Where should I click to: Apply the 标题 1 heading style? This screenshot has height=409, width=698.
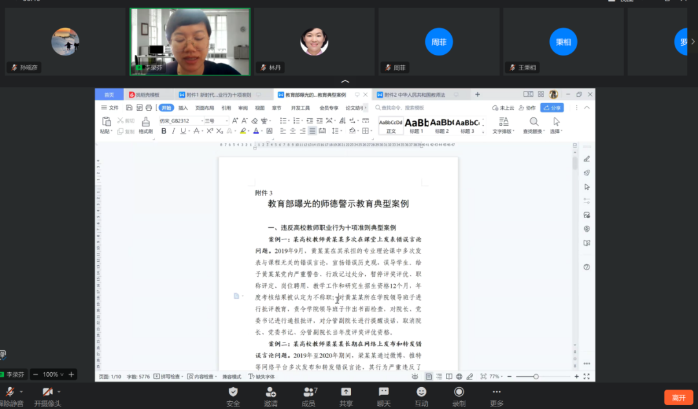tap(416, 126)
